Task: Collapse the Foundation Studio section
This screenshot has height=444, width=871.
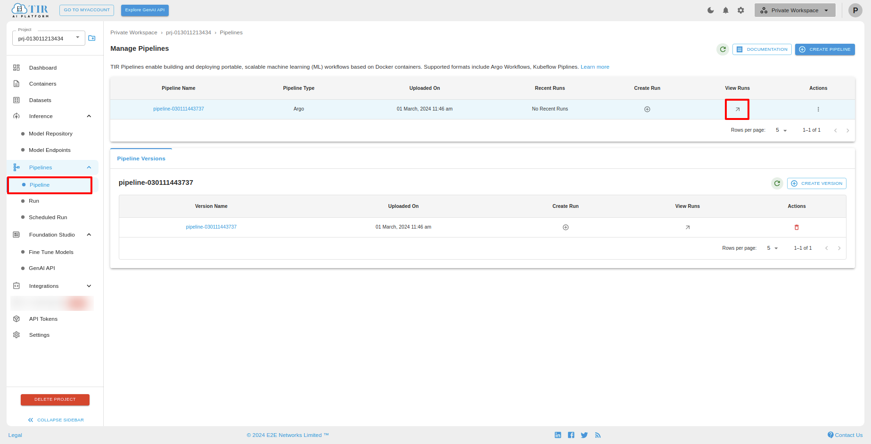Action: pyautogui.click(x=89, y=235)
